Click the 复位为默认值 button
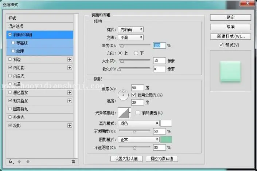 pos(162,159)
